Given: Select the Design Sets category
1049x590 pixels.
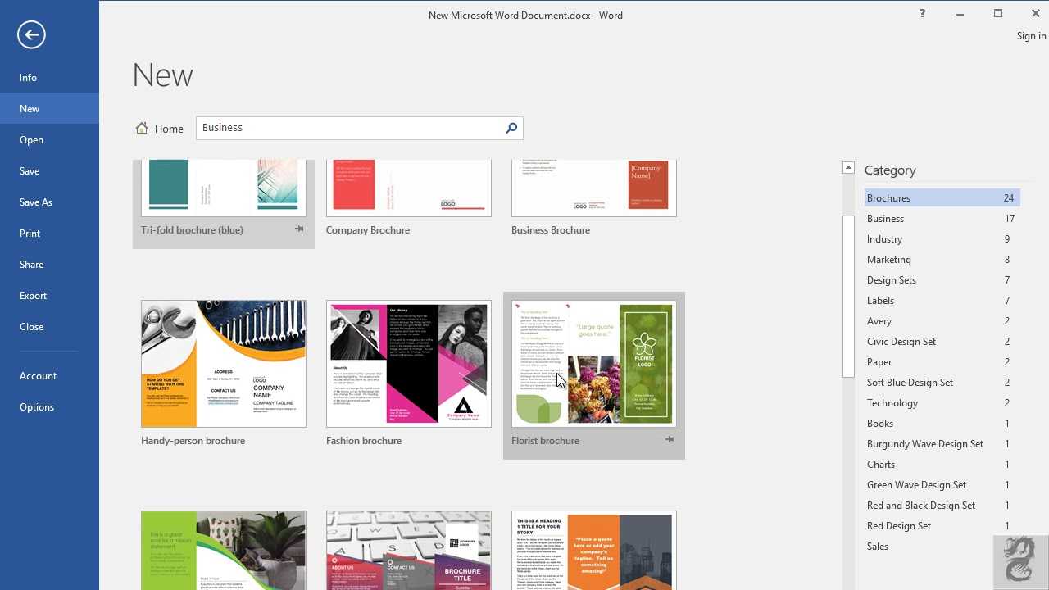Looking at the screenshot, I should (892, 280).
